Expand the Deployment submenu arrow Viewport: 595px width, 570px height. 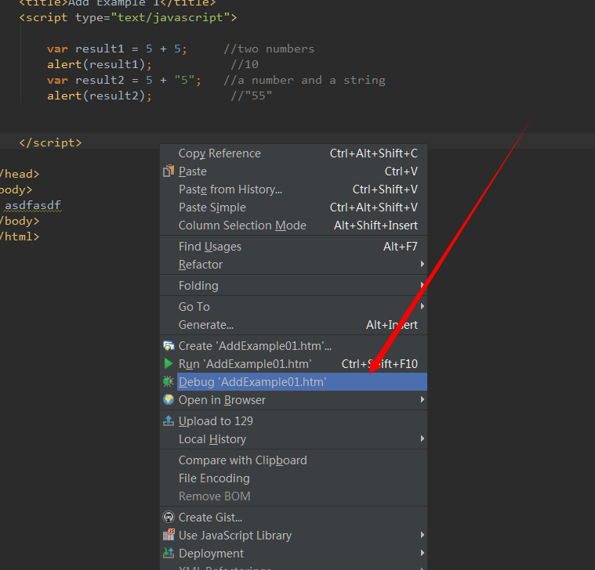point(423,553)
